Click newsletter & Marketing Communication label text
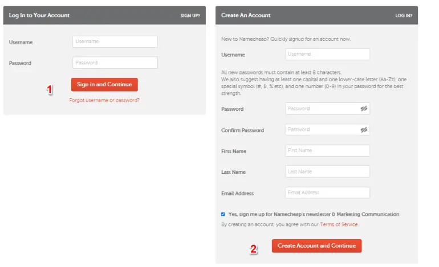 (x=314, y=214)
